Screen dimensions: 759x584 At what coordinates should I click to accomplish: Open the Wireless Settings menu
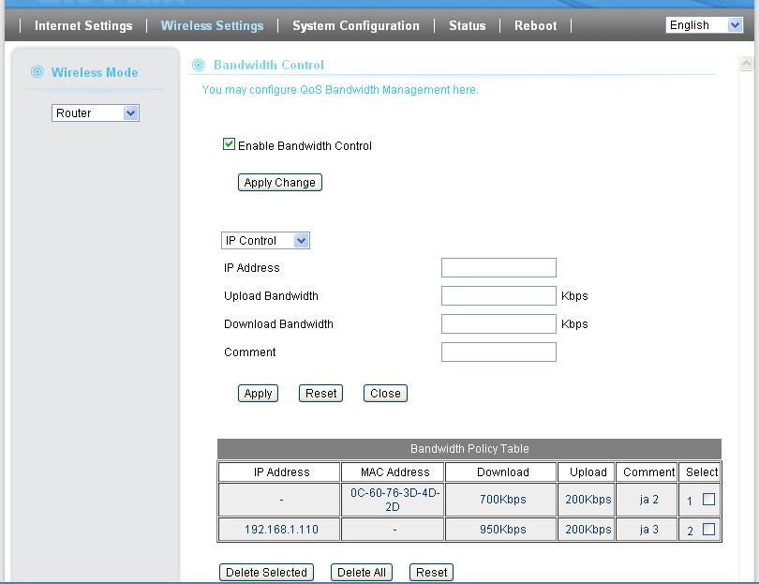(212, 25)
